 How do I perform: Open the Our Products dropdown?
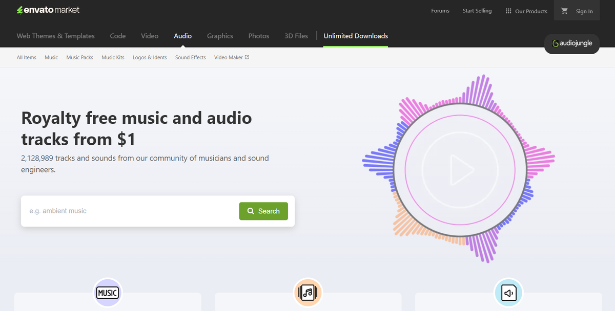[526, 11]
